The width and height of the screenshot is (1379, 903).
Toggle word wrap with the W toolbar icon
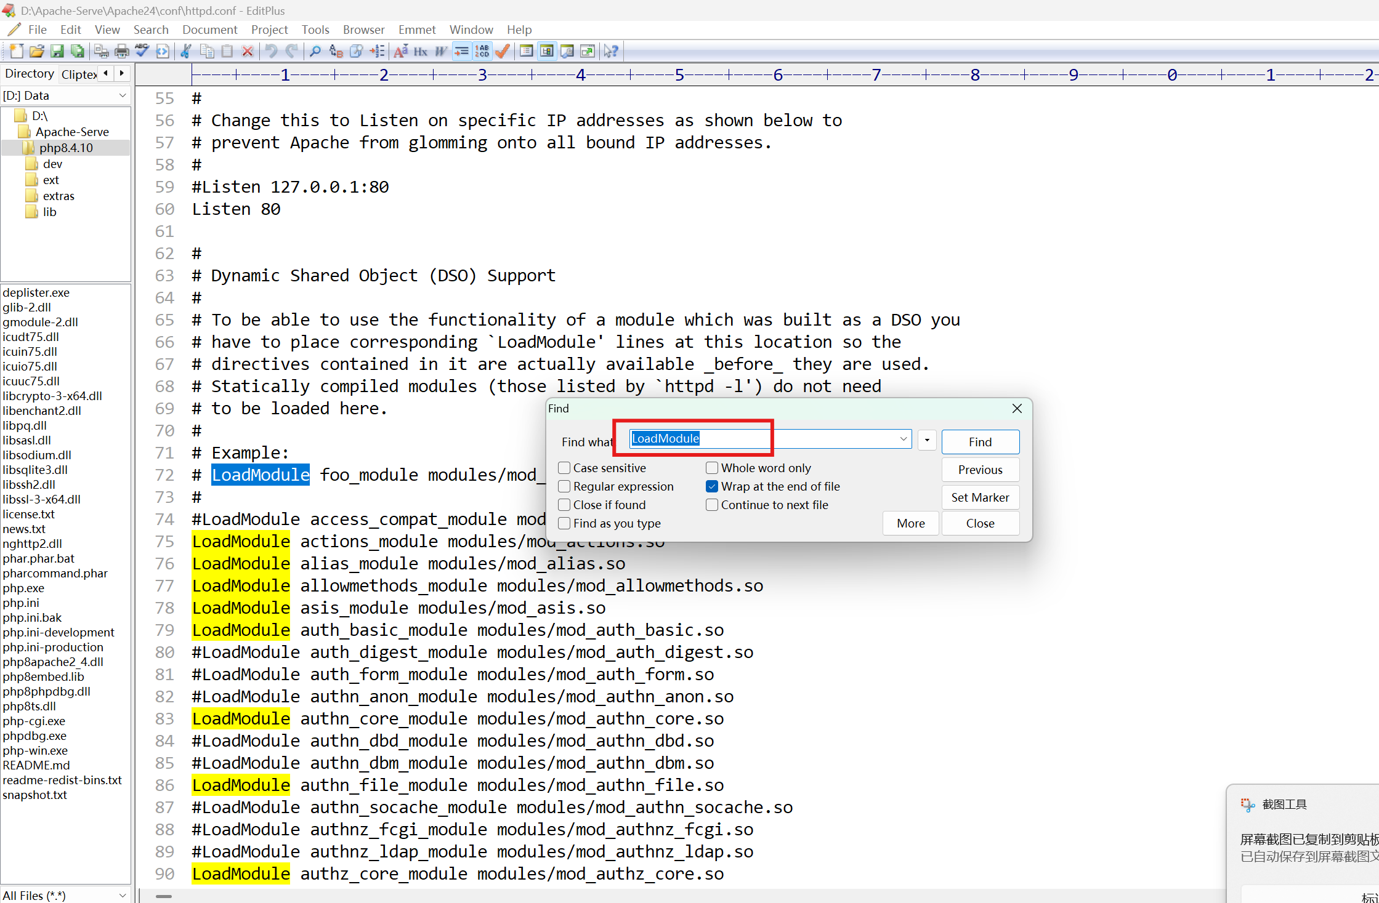click(441, 51)
